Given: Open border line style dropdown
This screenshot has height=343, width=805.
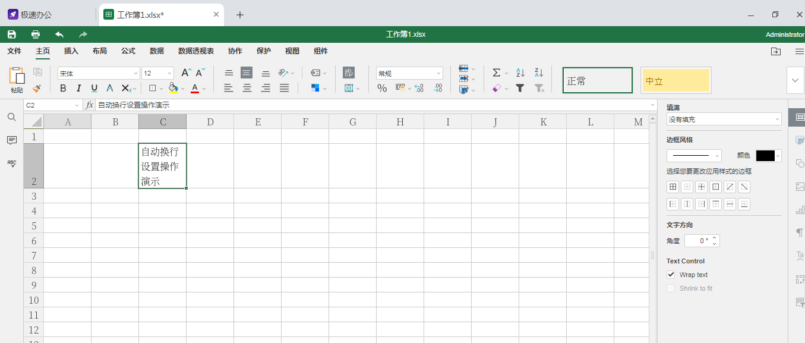Looking at the screenshot, I should click(694, 155).
